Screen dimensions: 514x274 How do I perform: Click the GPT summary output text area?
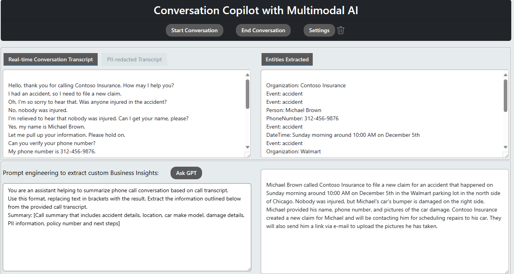(x=385, y=221)
